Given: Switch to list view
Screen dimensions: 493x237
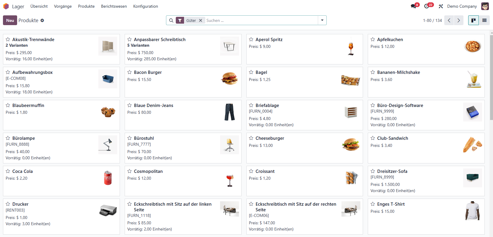Looking at the screenshot, I should (484, 20).
